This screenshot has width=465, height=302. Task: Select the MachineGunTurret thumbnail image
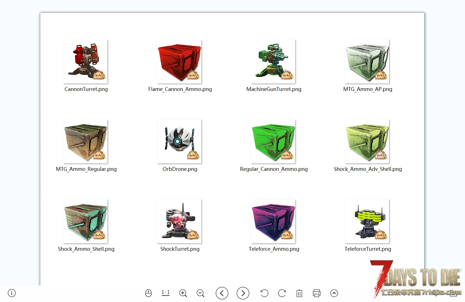(x=273, y=61)
